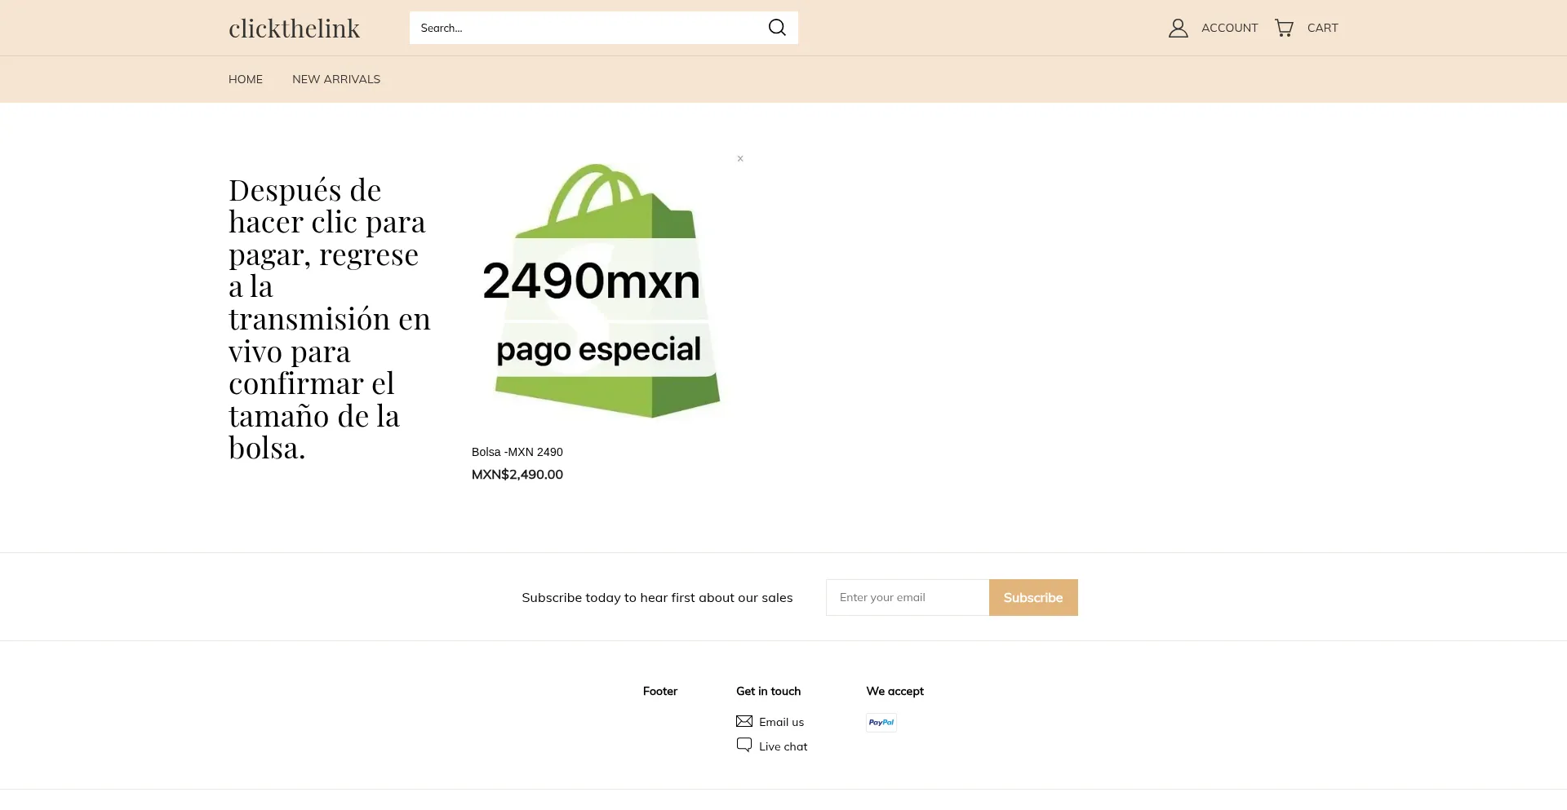
Task: Dismiss the product using the × button
Action: 740,158
